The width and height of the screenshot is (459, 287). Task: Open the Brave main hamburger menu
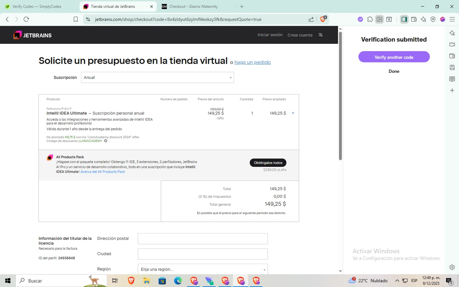coord(452,19)
